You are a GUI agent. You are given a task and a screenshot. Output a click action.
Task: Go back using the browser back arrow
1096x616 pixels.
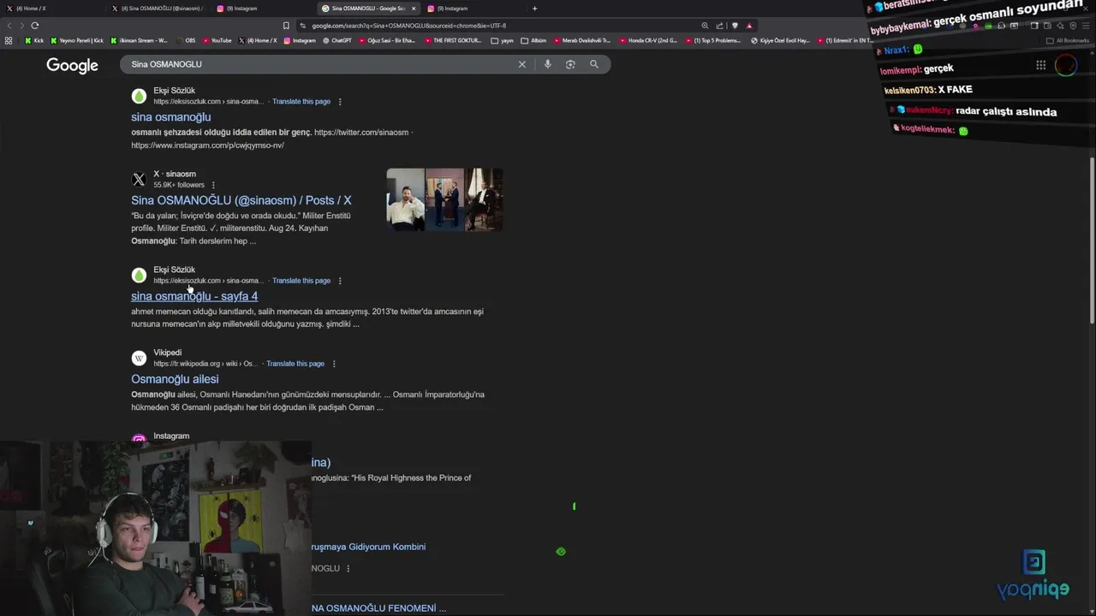coord(10,26)
